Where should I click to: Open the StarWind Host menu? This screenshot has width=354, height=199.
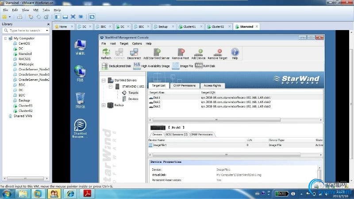(x=113, y=43)
